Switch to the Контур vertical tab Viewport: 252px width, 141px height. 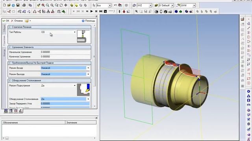pyautogui.click(x=4, y=52)
